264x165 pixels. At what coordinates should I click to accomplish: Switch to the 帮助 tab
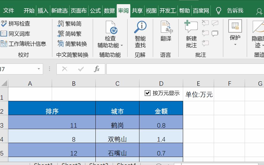(x=185, y=11)
